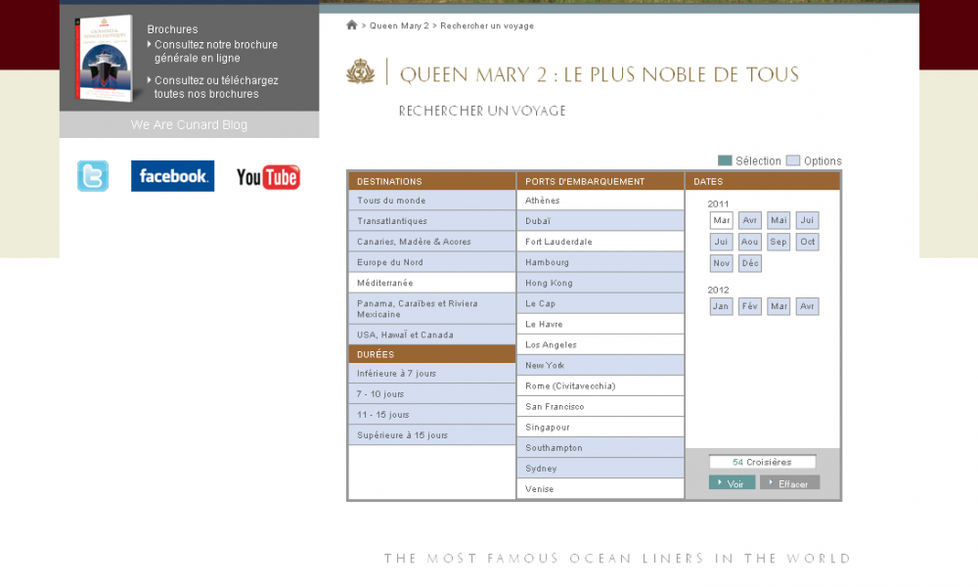Go to Queen Mary 2 breadcrumb

399,26
